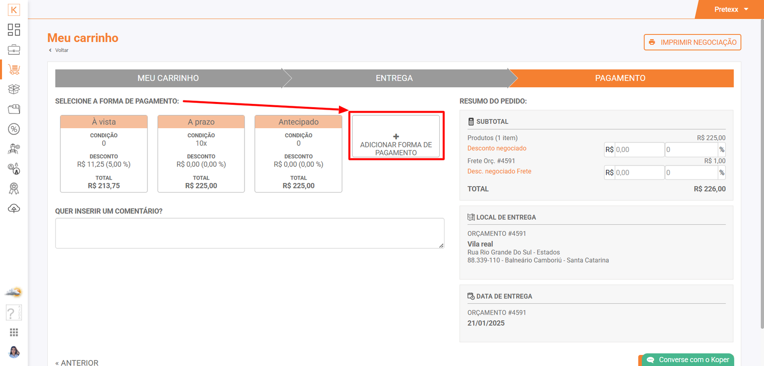
Task: Click Imprimir Negociação button
Action: pyautogui.click(x=692, y=42)
